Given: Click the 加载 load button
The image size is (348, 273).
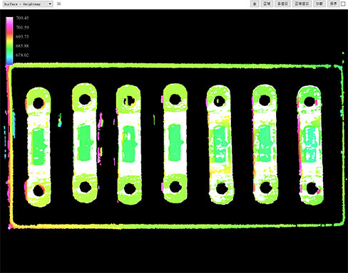Looking at the screenshot, I should [x=319, y=4].
